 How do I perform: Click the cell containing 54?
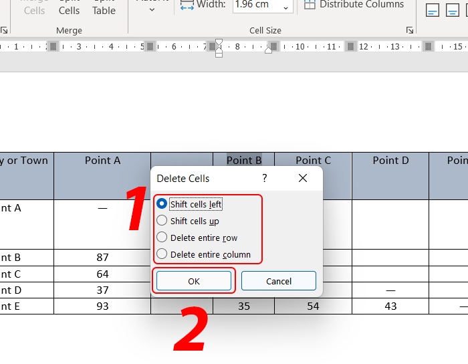tap(313, 306)
